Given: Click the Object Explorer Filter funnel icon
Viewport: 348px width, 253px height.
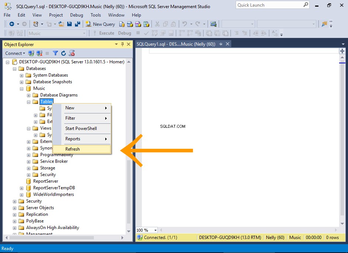Looking at the screenshot, I should pos(55,53).
